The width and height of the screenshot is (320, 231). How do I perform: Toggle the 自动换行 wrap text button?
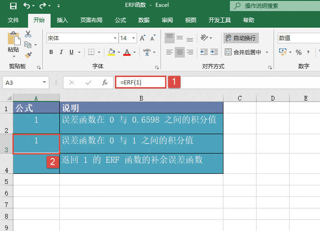coord(240,38)
